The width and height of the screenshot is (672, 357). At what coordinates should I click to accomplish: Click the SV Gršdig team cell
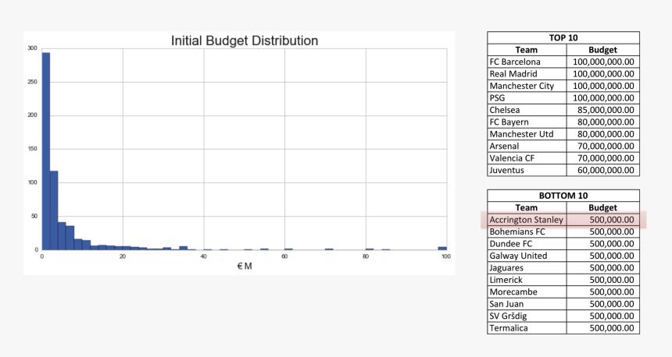(527, 316)
